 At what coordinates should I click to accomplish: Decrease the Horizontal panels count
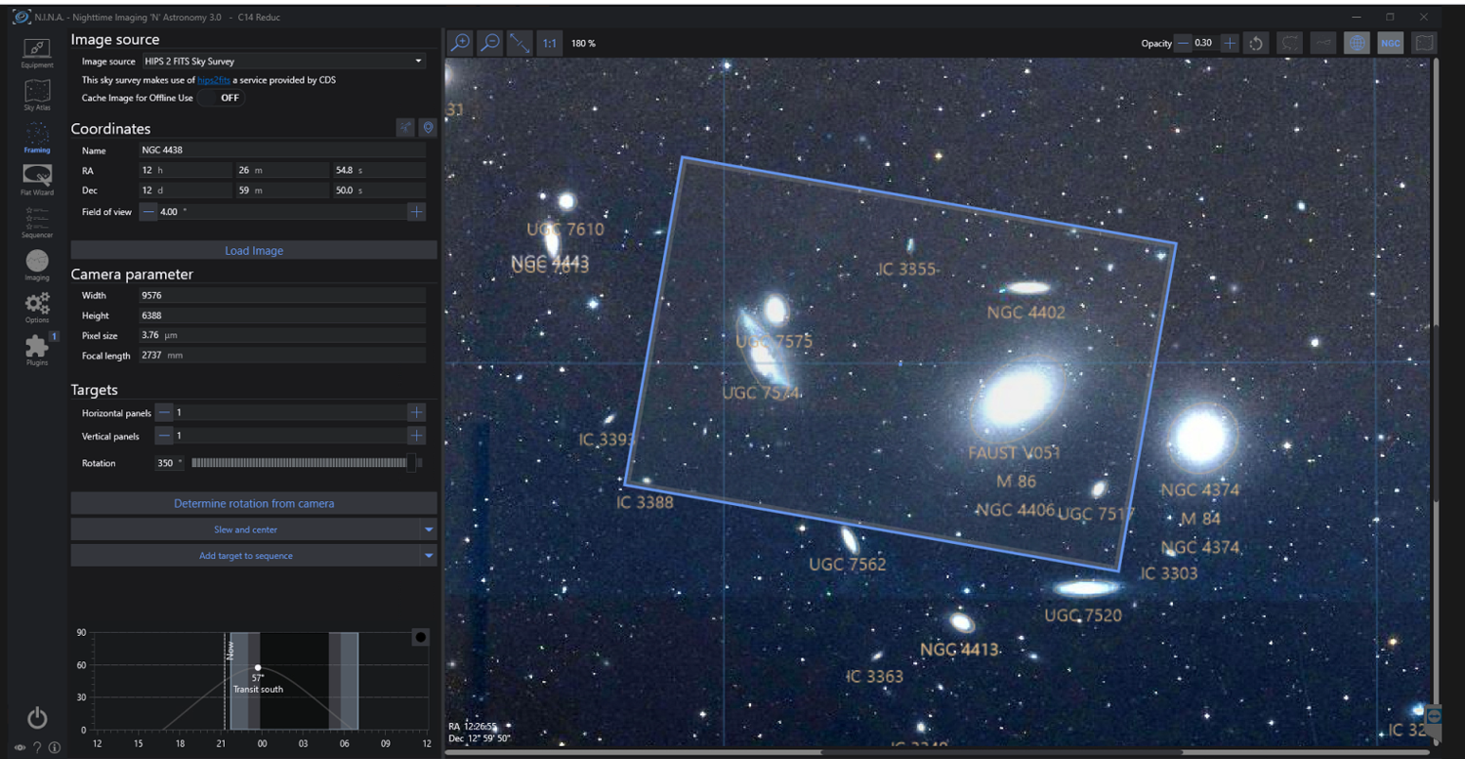(165, 413)
